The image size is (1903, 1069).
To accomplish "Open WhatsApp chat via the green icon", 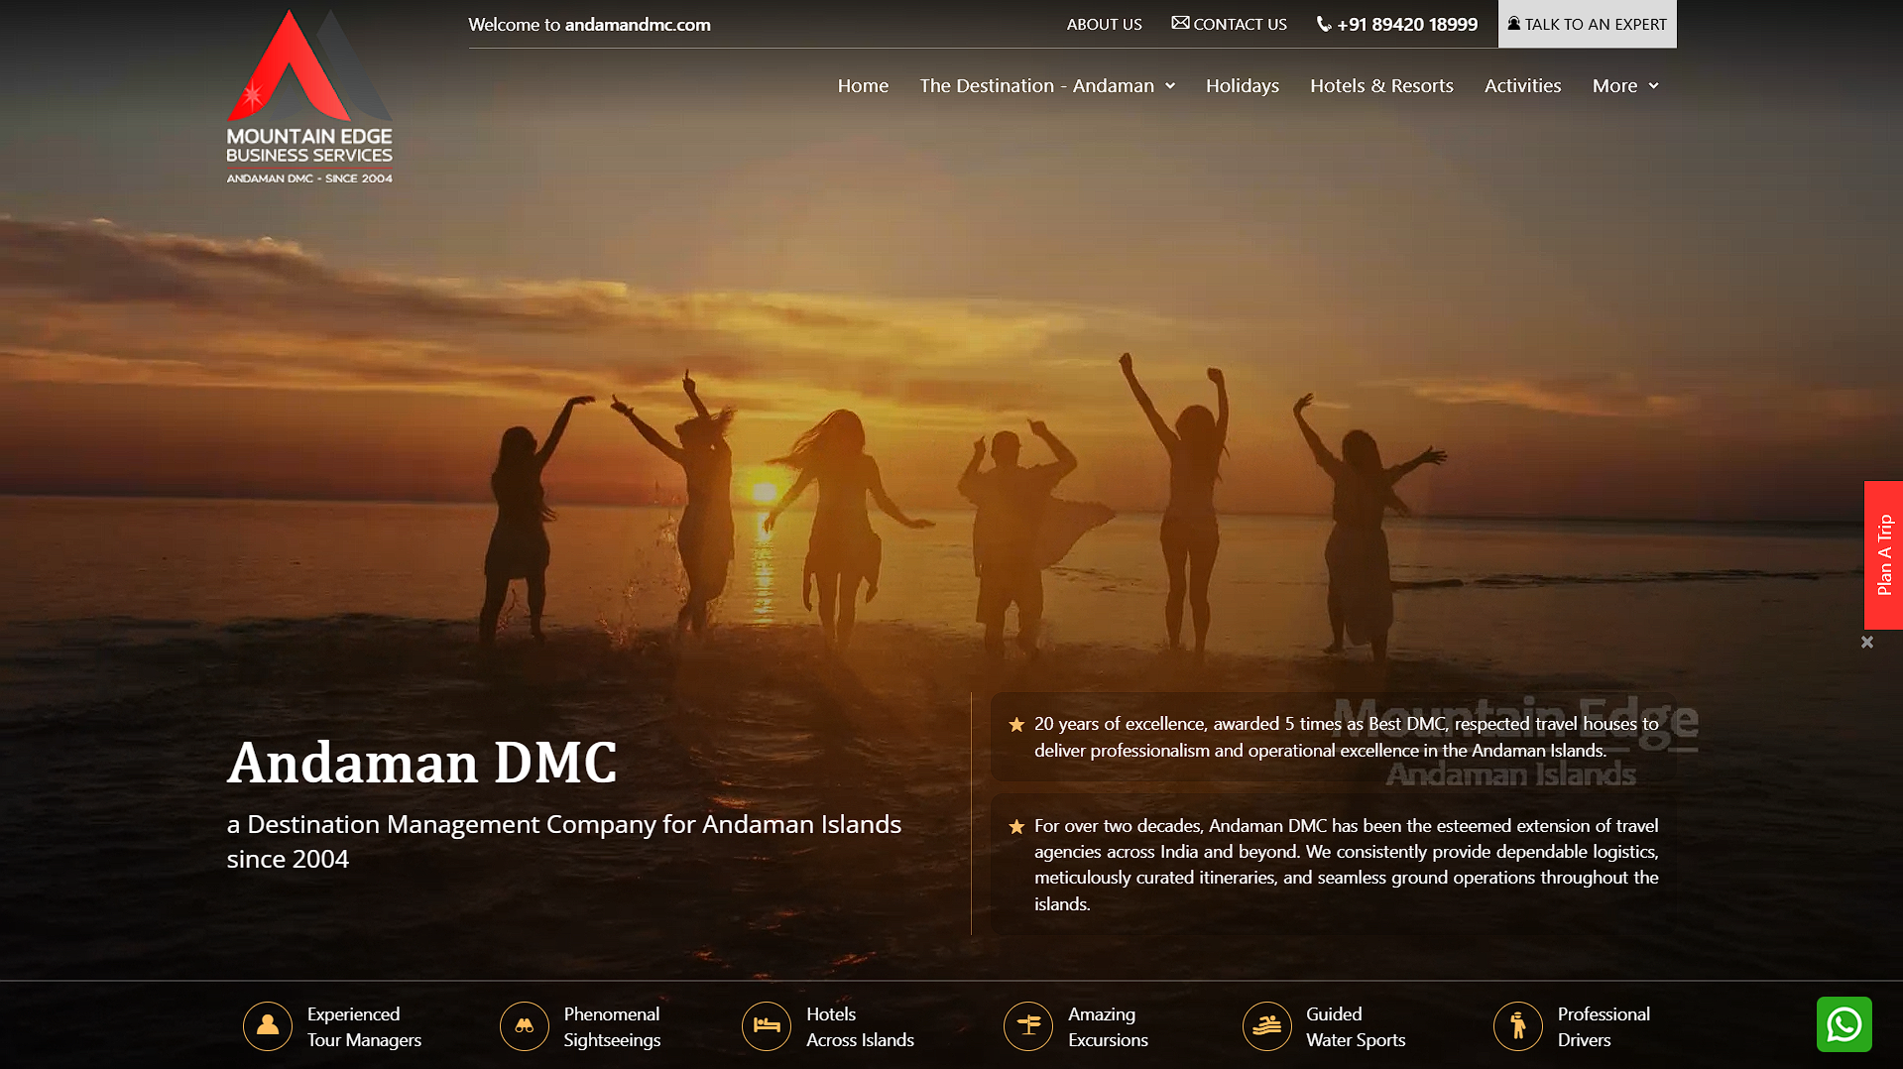I will (x=1844, y=1024).
